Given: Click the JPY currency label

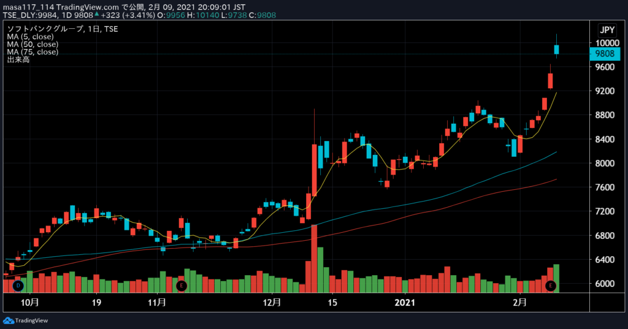Looking at the screenshot, I should 607,30.
